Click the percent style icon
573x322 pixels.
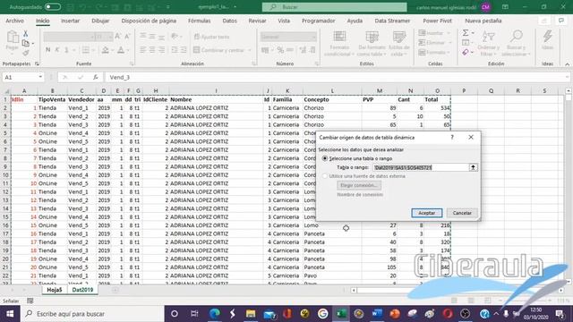[280, 50]
